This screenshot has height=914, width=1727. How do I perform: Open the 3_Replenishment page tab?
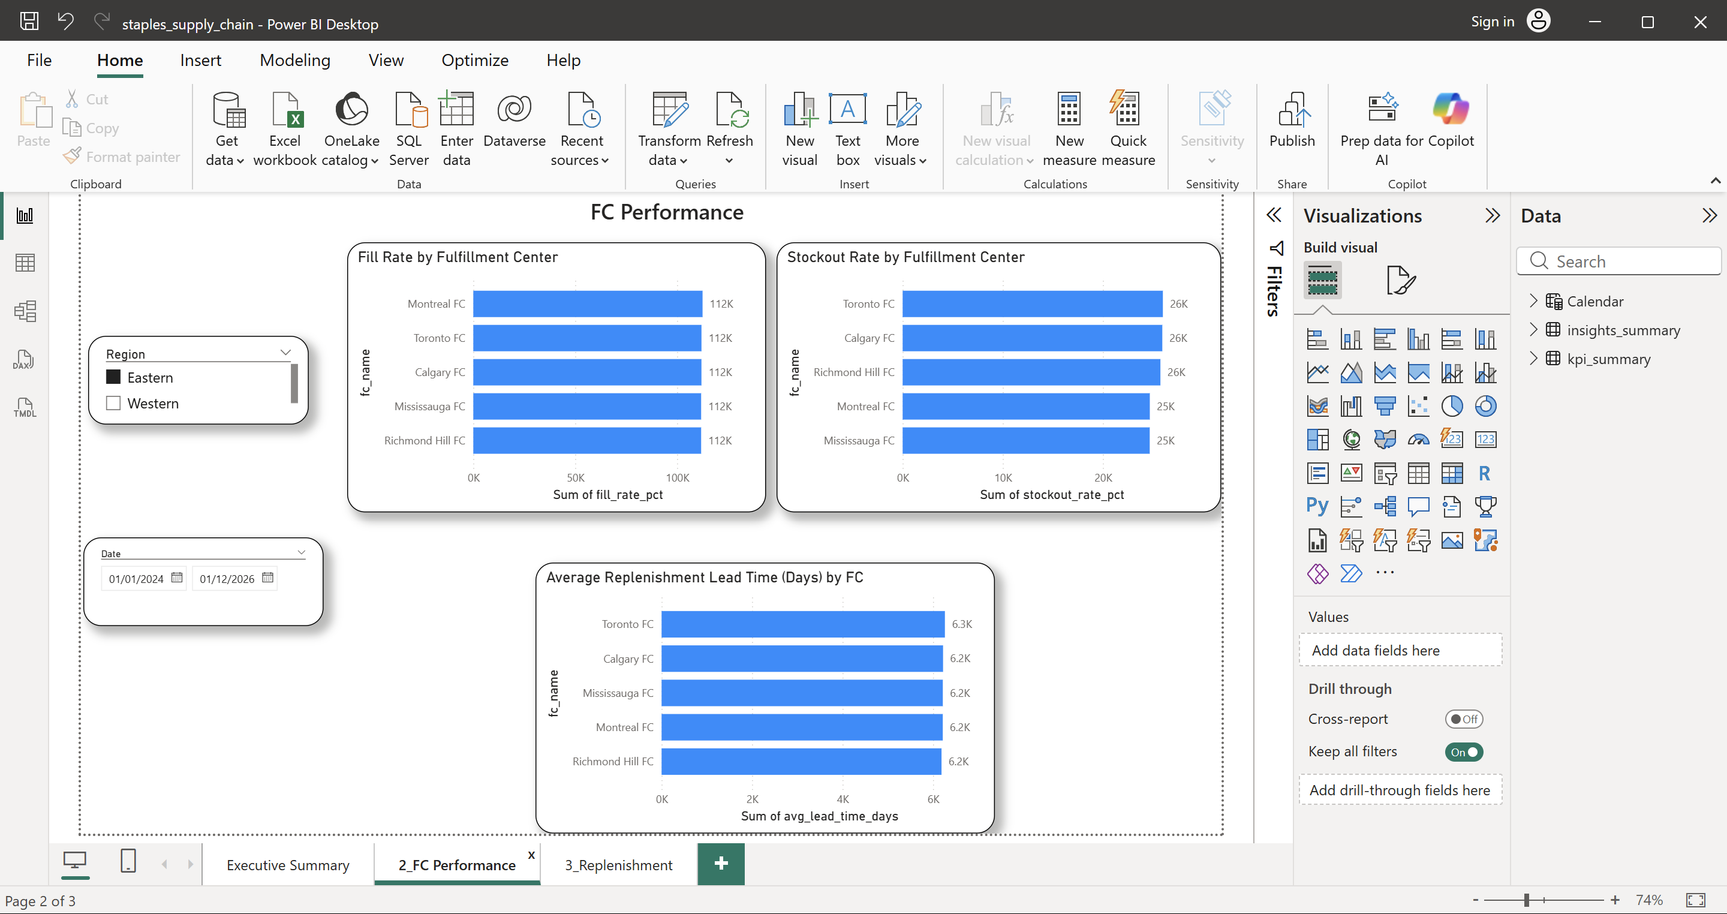click(x=618, y=864)
